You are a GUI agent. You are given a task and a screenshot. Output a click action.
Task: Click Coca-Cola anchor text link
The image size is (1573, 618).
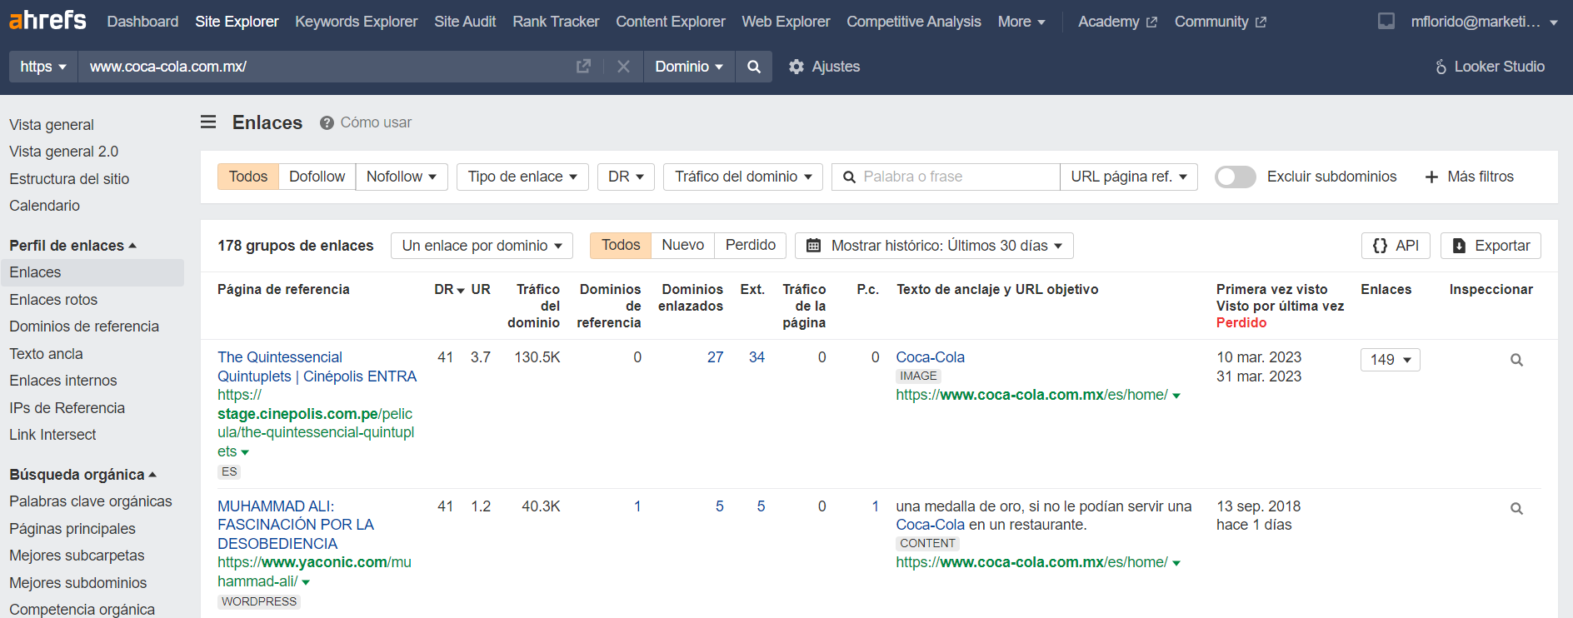tap(930, 357)
